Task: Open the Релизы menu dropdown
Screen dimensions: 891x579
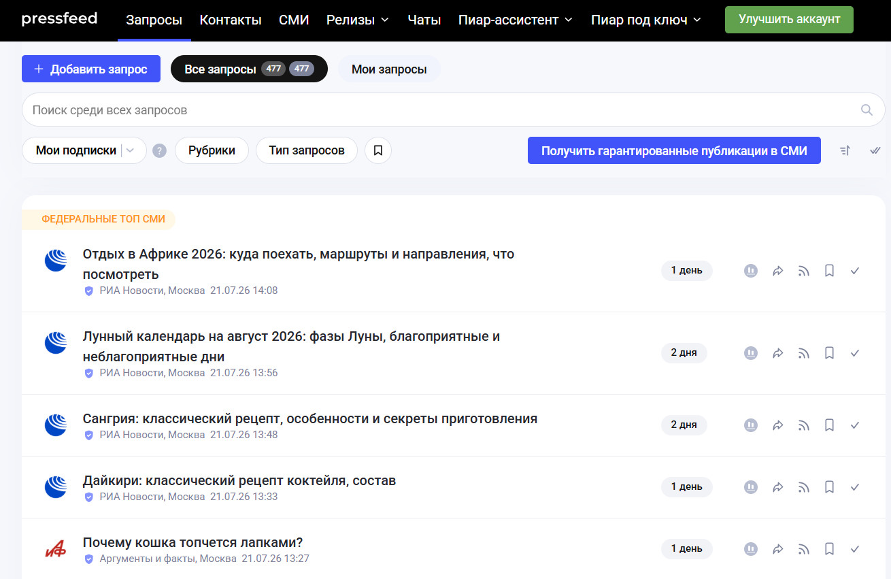Action: click(x=358, y=20)
